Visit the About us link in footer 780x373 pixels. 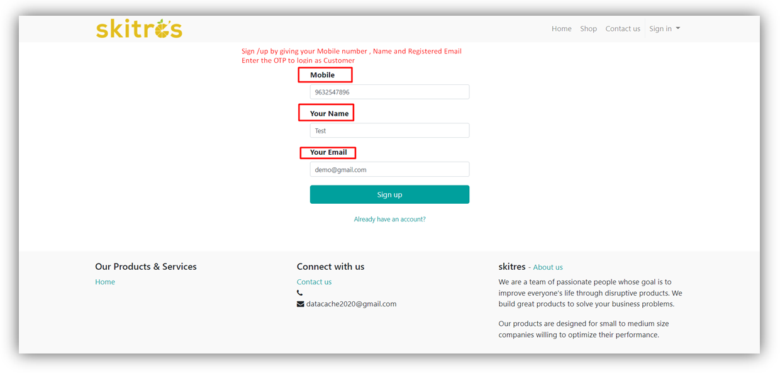[548, 267]
